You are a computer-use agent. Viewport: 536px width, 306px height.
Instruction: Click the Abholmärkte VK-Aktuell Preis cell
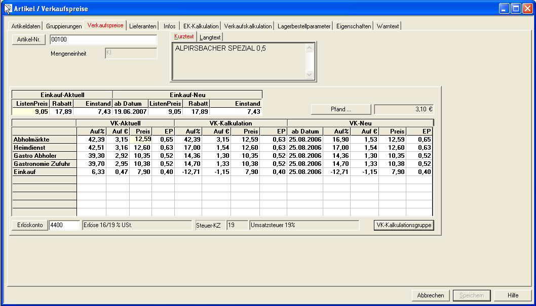tap(140, 139)
